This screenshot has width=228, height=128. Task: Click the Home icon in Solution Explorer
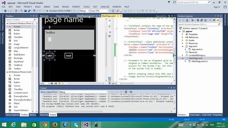coord(187,20)
